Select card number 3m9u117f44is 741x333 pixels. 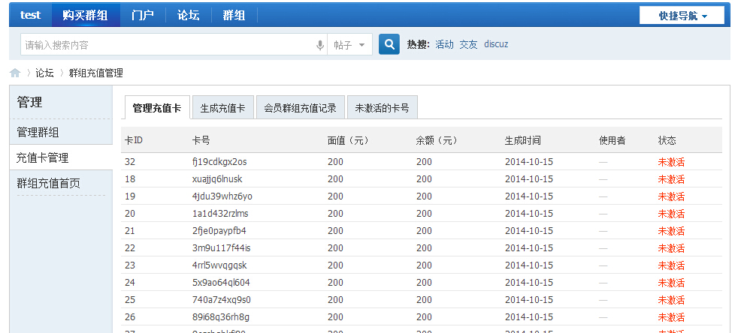pyautogui.click(x=221, y=248)
